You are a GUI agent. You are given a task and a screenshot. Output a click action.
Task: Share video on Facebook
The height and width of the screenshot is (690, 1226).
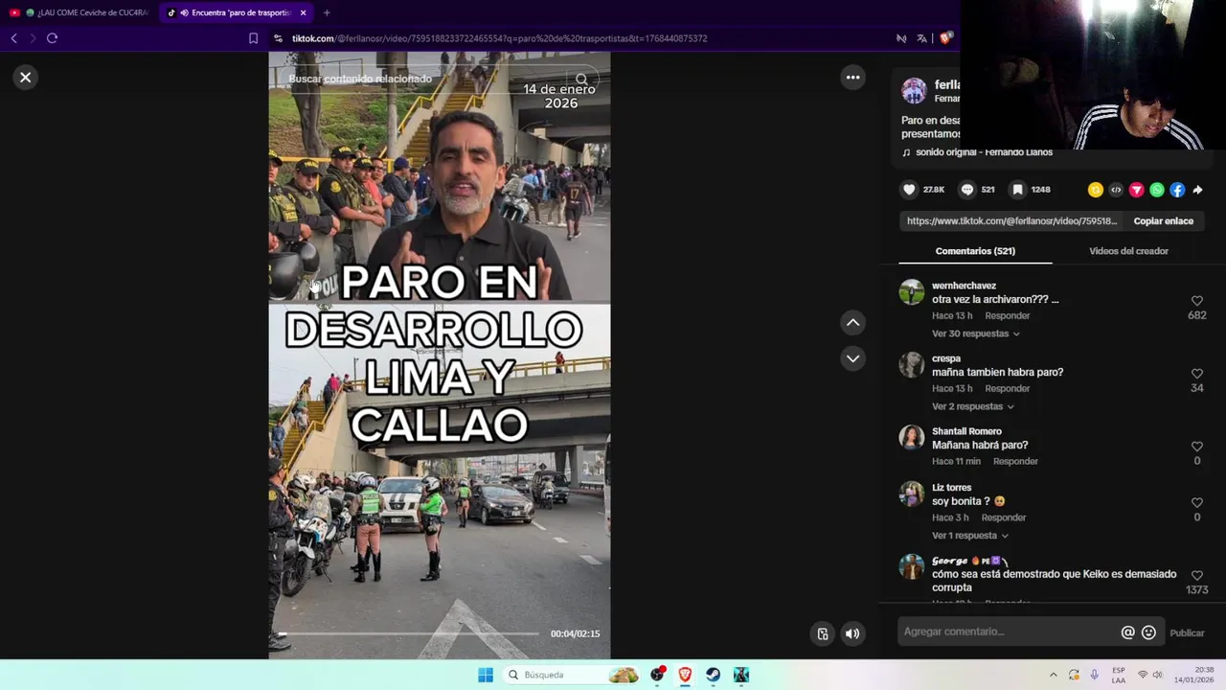[x=1177, y=190]
